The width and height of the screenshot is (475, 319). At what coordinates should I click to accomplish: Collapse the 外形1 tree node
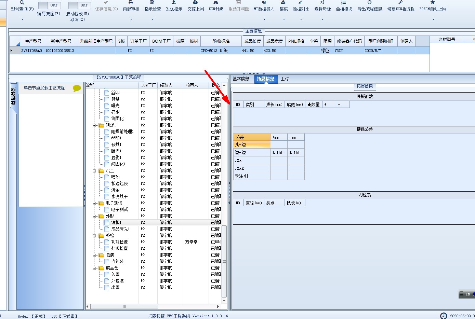pos(94,216)
